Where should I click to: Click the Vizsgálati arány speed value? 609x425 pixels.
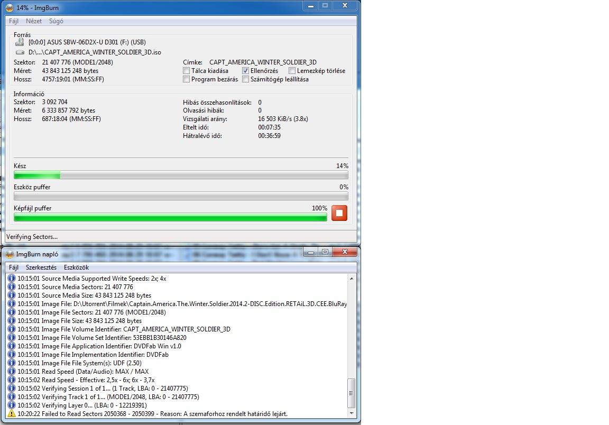coord(283,119)
